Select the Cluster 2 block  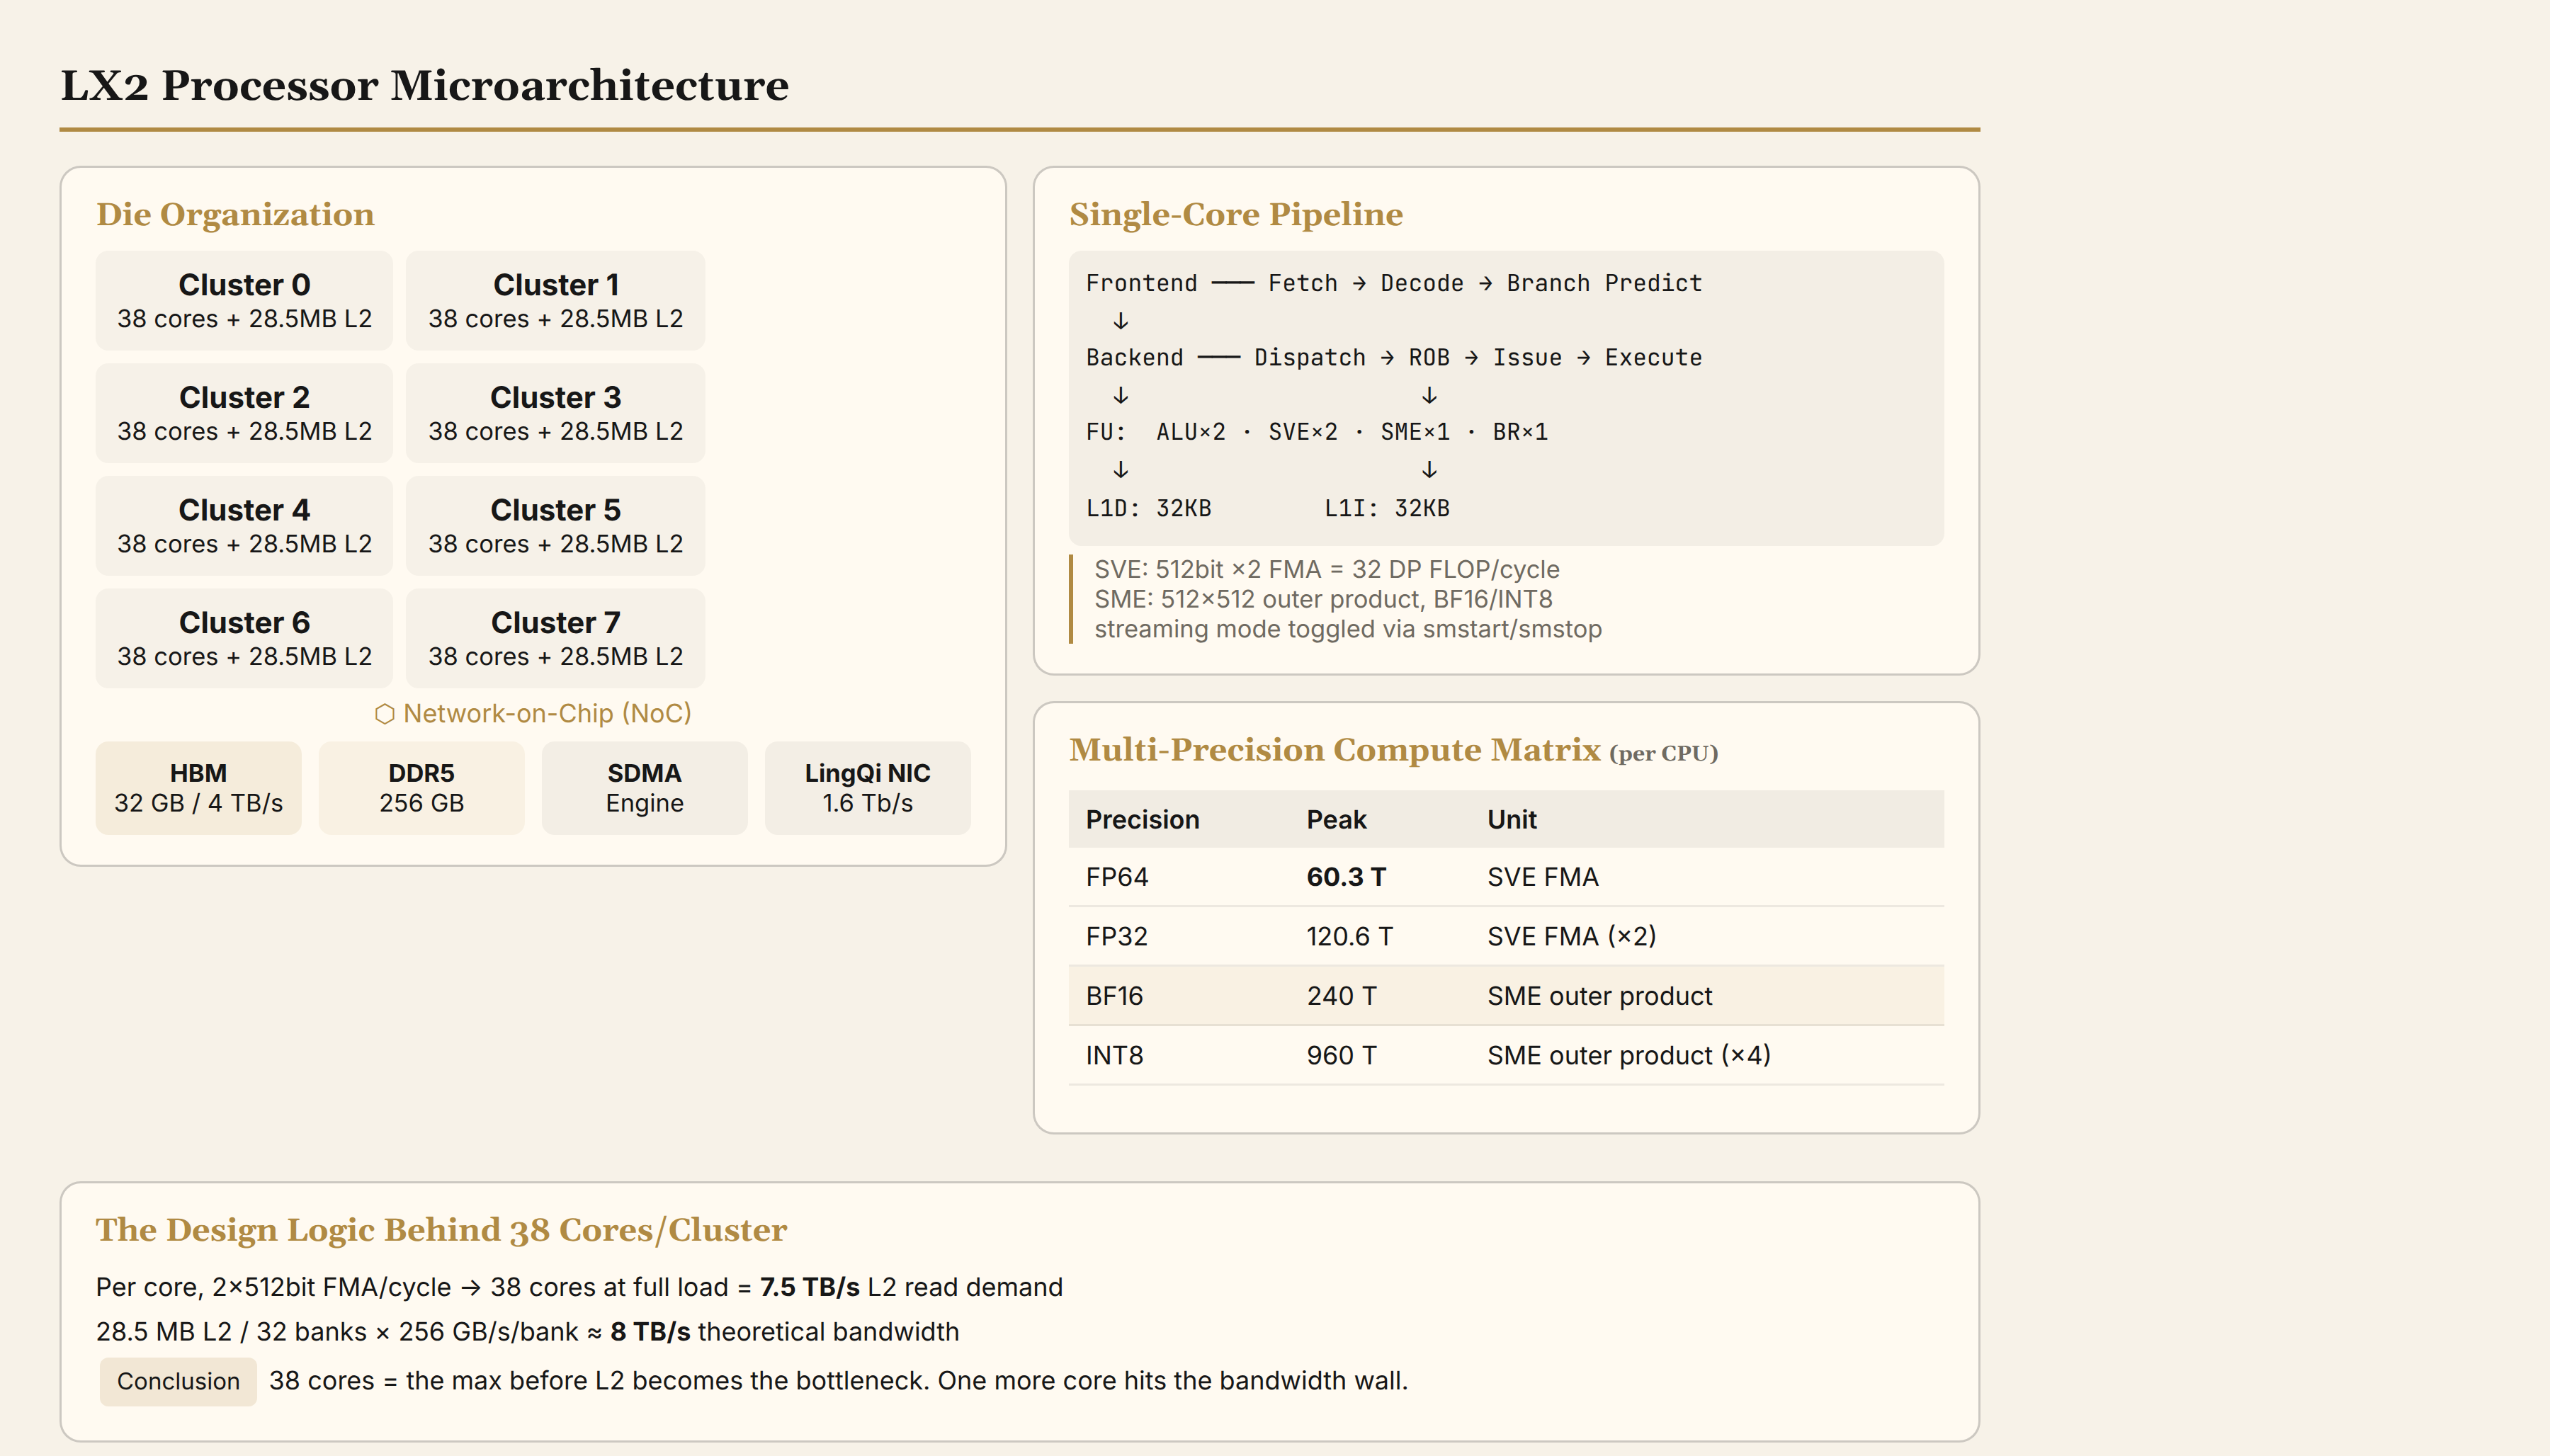244,413
